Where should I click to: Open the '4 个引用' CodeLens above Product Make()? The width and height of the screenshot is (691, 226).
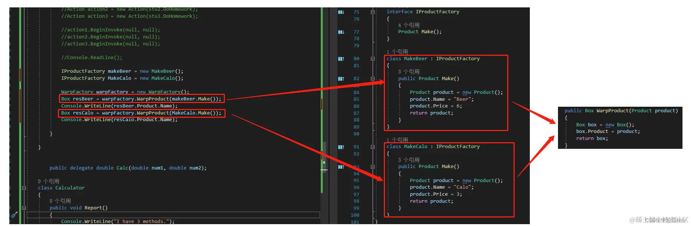409,25
